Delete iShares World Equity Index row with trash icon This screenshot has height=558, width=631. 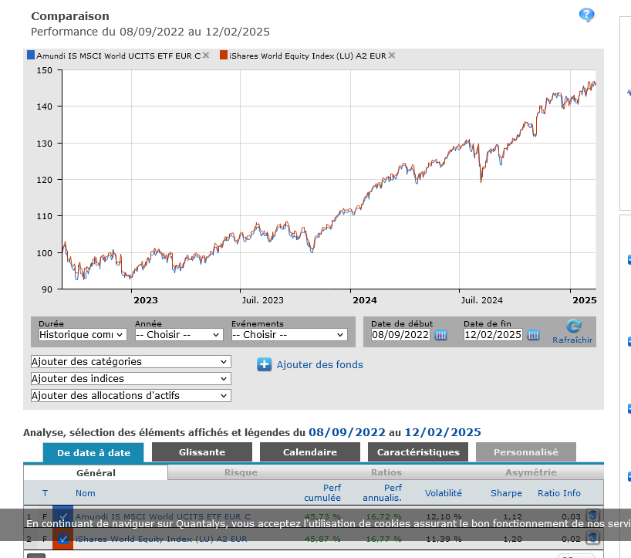(592, 537)
